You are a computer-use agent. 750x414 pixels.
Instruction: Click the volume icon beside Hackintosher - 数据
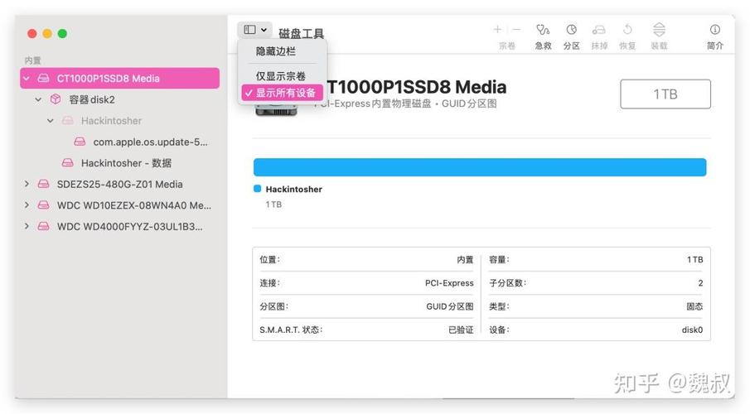68,162
